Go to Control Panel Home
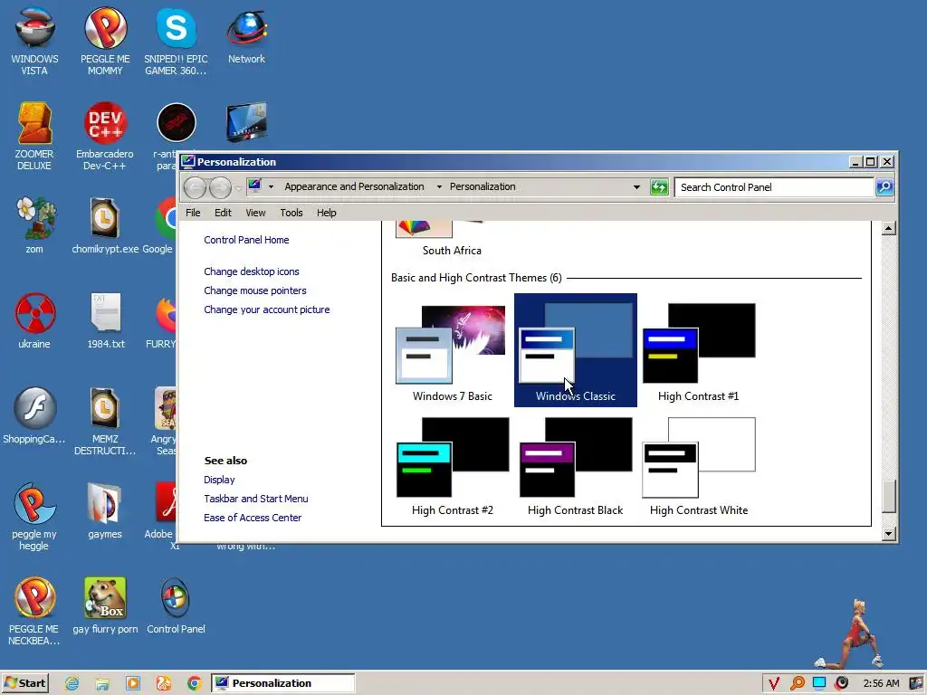Viewport: 927px width, 695px height. tap(246, 240)
